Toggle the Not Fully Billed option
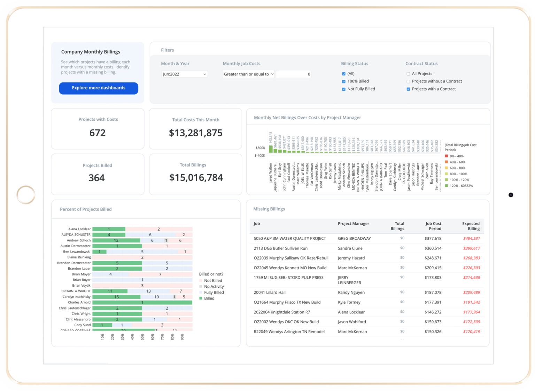Image resolution: width=535 pixels, height=391 pixels. pyautogui.click(x=343, y=89)
